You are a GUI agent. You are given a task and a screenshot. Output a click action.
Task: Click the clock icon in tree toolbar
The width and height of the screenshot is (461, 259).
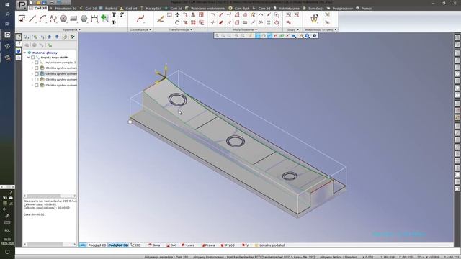[64, 37]
